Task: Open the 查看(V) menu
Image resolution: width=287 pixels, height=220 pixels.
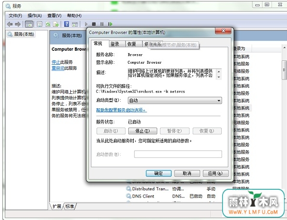Action: click(54, 16)
